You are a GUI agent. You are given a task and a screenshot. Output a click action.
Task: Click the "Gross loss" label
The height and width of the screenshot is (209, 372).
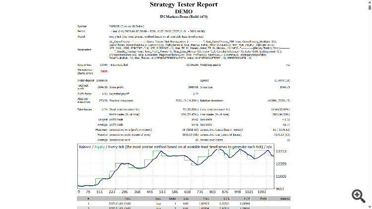point(206,87)
